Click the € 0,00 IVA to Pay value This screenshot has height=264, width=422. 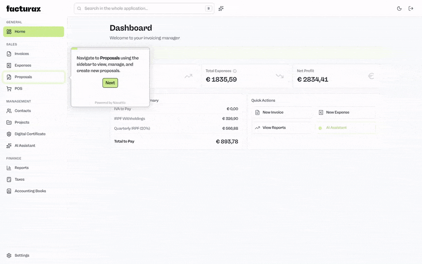(x=232, y=109)
